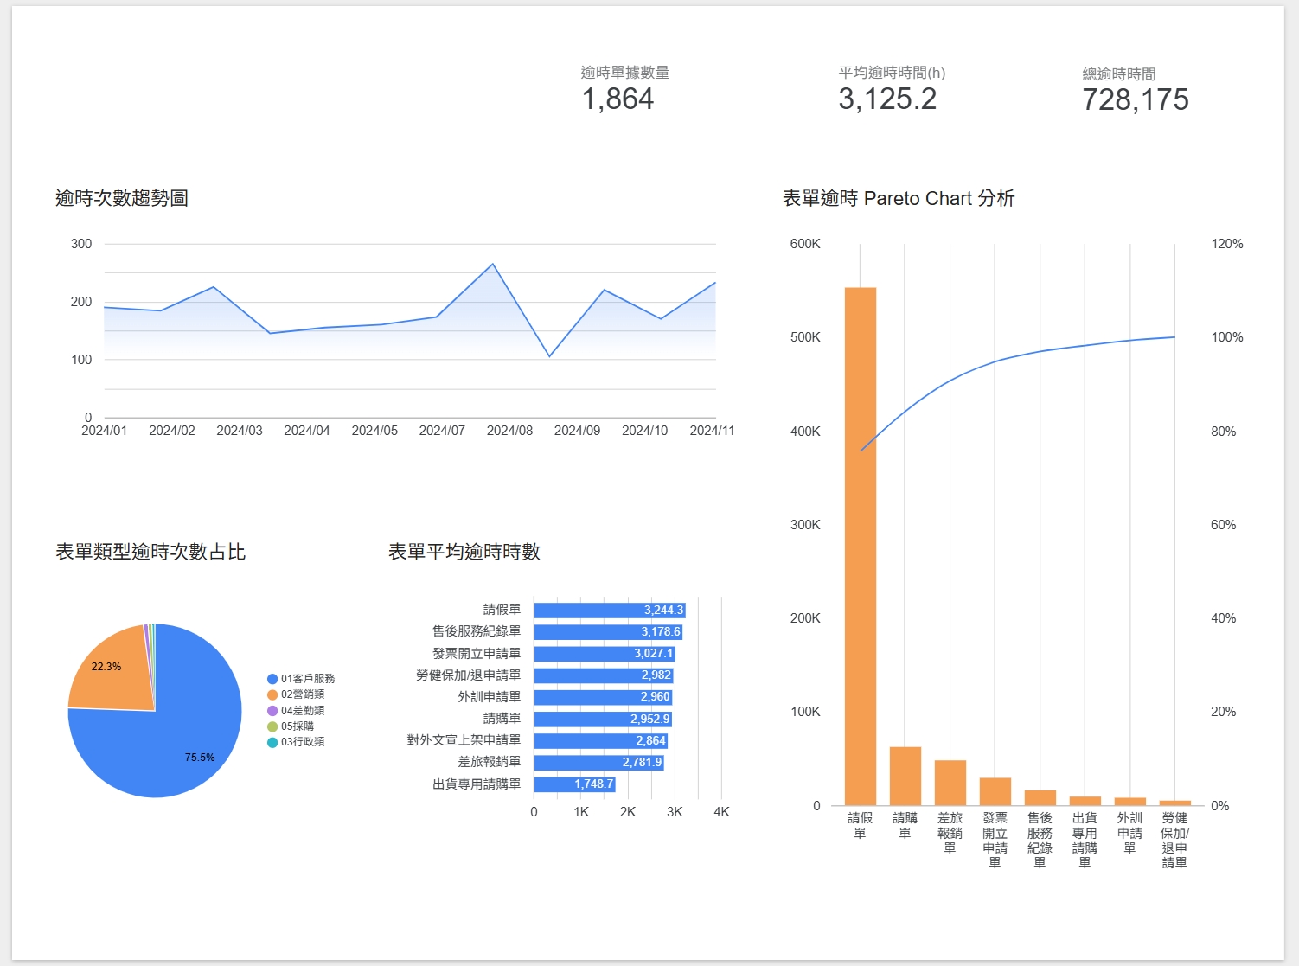Click the 表單逾時 Pareto Chart 分析 title
Image resolution: width=1299 pixels, height=966 pixels.
tap(898, 198)
